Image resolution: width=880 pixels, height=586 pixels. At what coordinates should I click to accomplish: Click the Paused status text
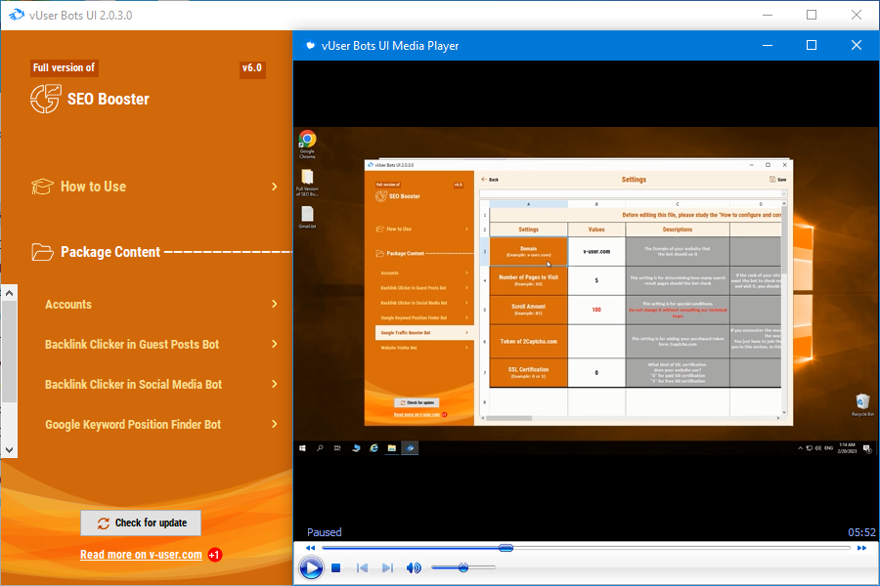click(x=324, y=532)
